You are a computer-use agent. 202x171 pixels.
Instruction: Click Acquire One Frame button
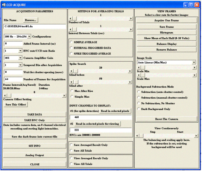[166, 20]
